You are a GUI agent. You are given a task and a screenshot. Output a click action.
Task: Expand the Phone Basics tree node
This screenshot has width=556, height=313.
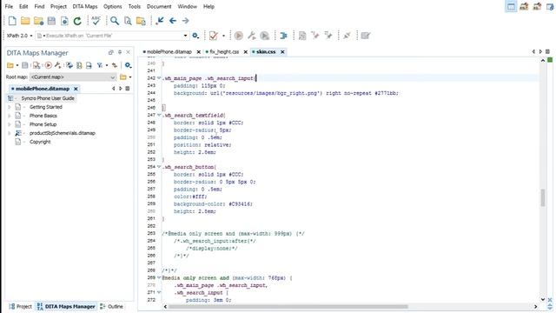[10, 116]
